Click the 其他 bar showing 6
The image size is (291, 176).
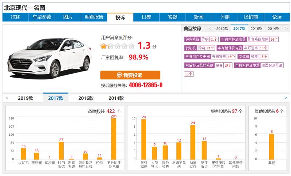click(271, 147)
